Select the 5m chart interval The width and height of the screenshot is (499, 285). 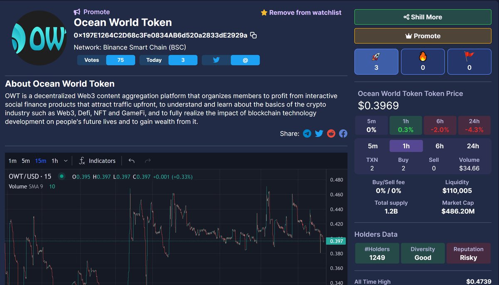[x=26, y=161]
